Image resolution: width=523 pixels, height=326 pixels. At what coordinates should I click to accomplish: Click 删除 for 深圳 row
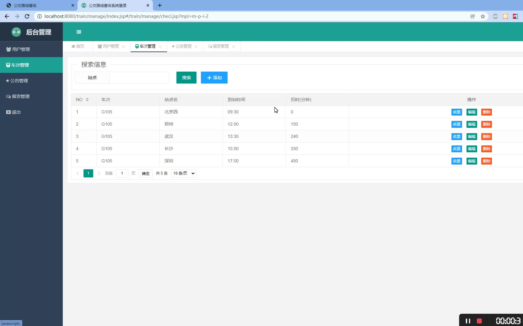(487, 161)
